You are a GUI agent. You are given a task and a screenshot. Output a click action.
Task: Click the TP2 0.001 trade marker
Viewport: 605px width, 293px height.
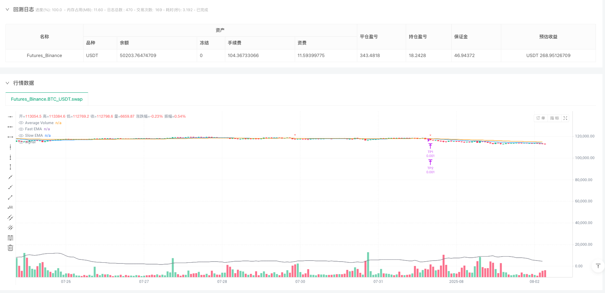[x=430, y=167]
